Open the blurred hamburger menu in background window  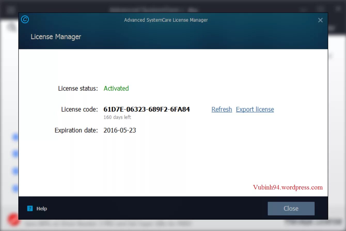click(11, 10)
